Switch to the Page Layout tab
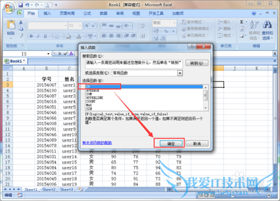Viewport: 280px width, 201px height. point(67,13)
